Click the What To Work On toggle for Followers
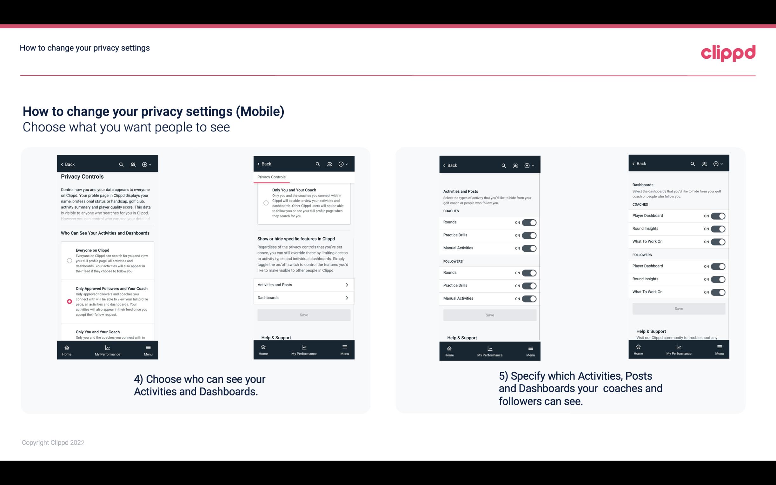Viewport: 776px width, 485px height. tap(717, 292)
